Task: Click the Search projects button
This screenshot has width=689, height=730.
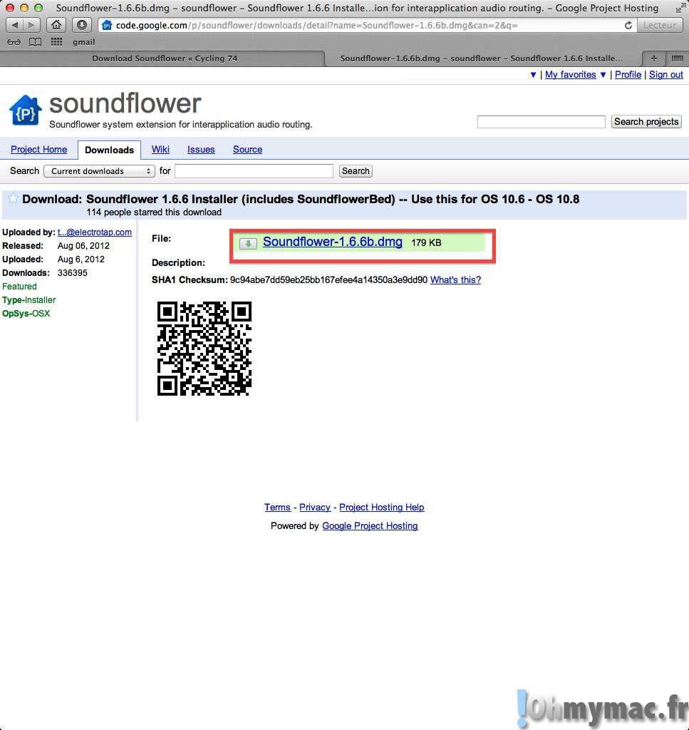Action: (x=646, y=122)
